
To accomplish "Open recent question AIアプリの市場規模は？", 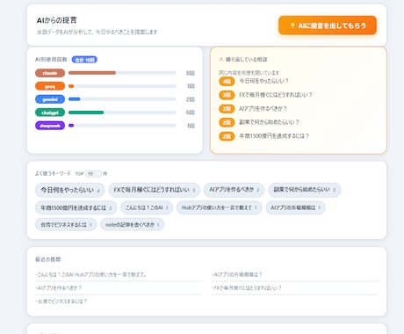I will (294, 275).
